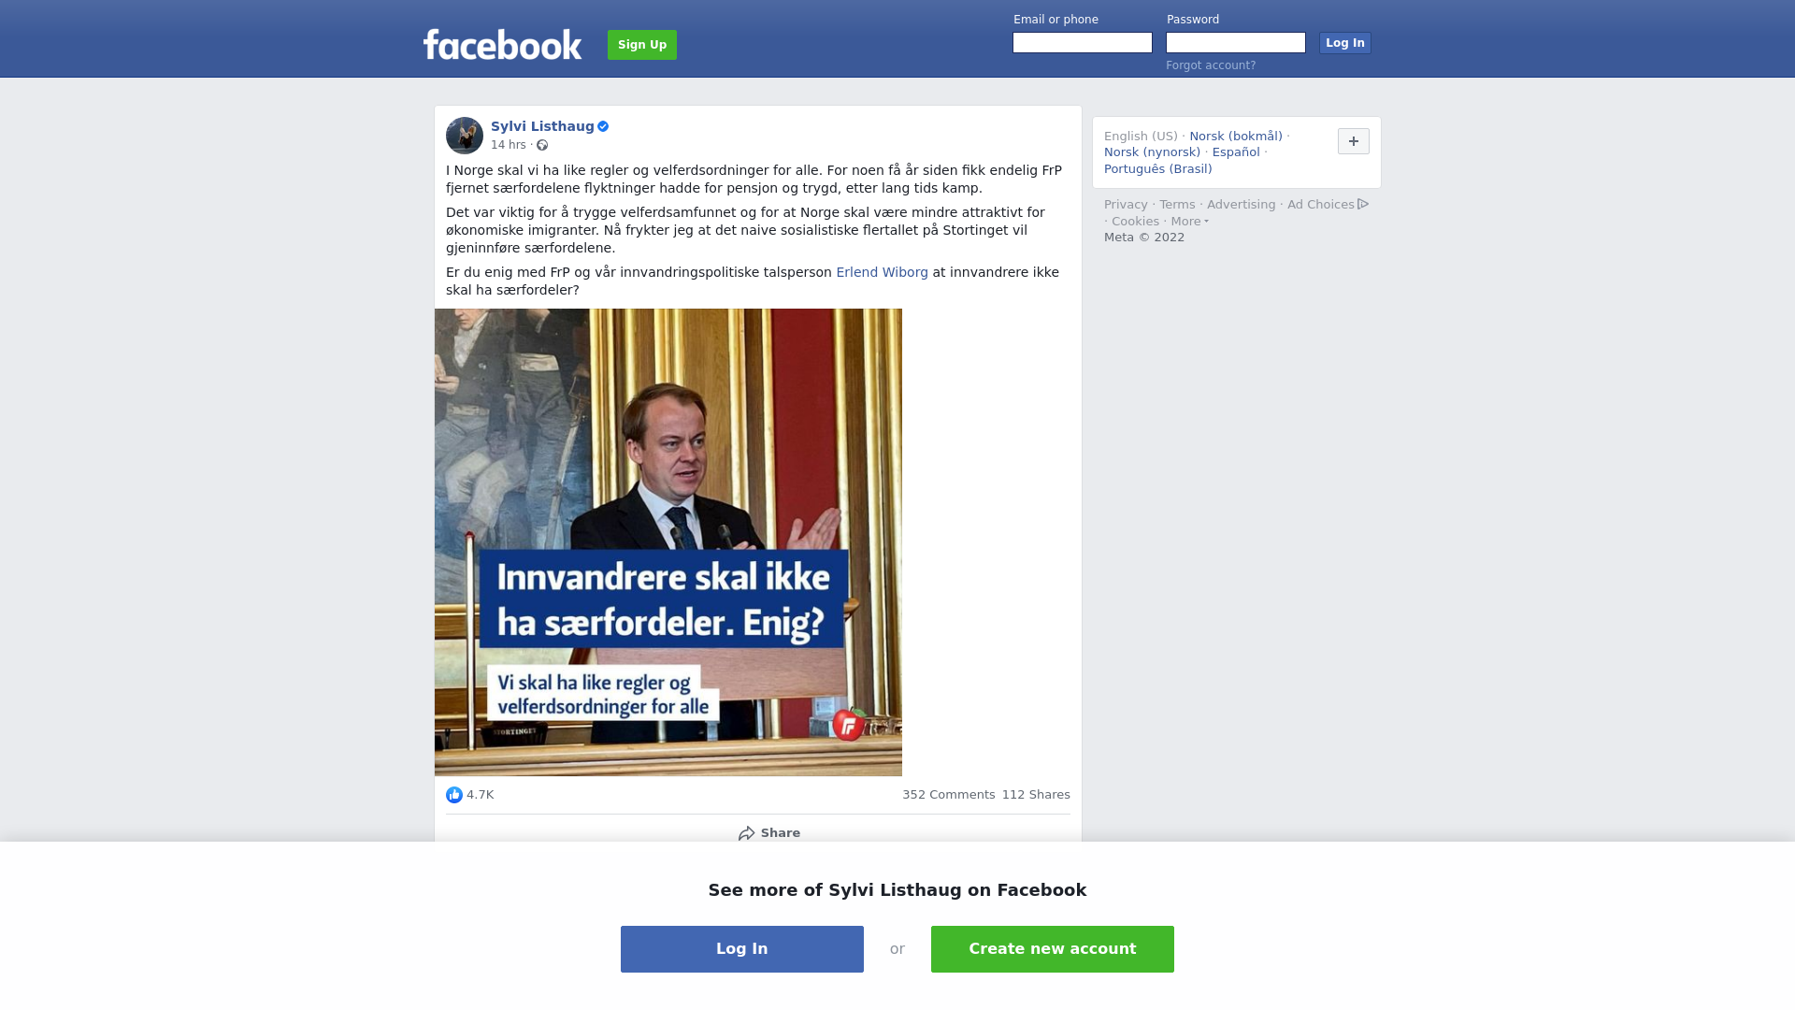View the 352 Comments
This screenshot has height=1010, width=1795.
coord(949,795)
